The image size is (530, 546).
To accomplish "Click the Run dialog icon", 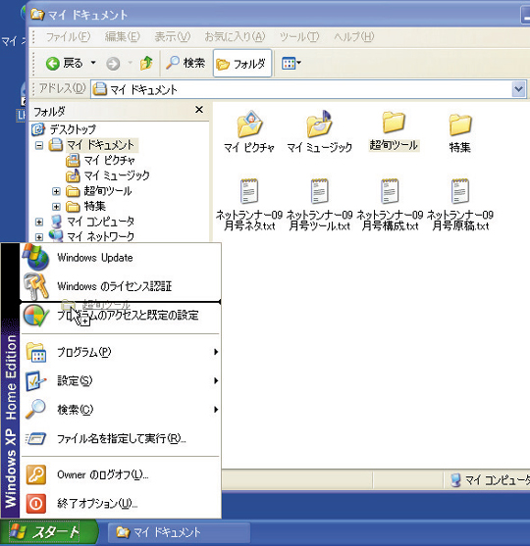I will click(x=36, y=438).
